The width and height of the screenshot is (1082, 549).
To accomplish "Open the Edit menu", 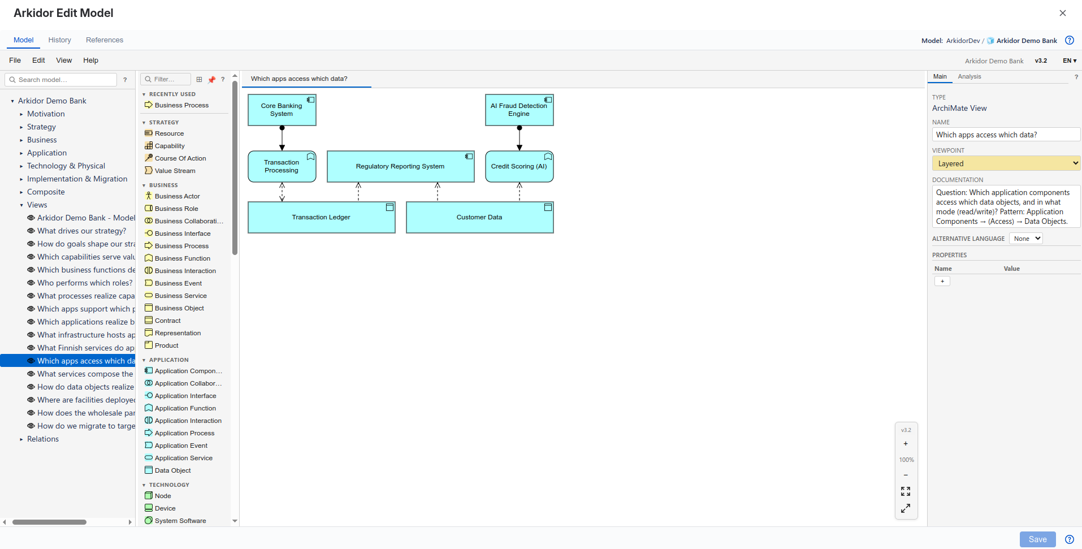I will 38,60.
